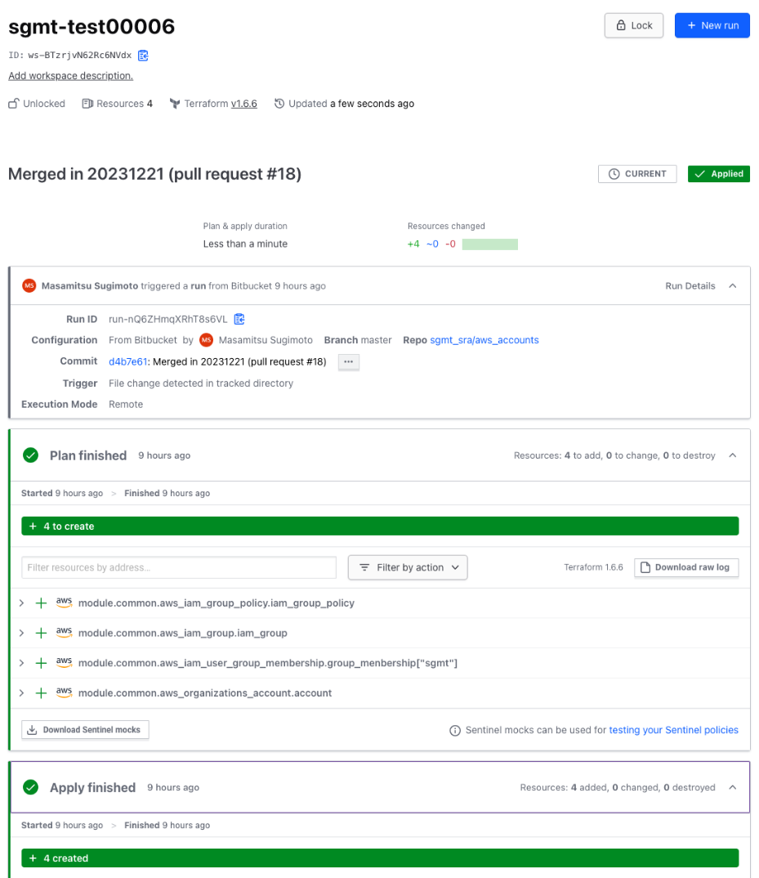Collapse the Run Details section
Image resolution: width=759 pixels, height=878 pixels.
[733, 285]
